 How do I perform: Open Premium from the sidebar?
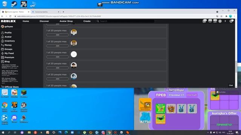pyautogui.click(x=8, y=57)
